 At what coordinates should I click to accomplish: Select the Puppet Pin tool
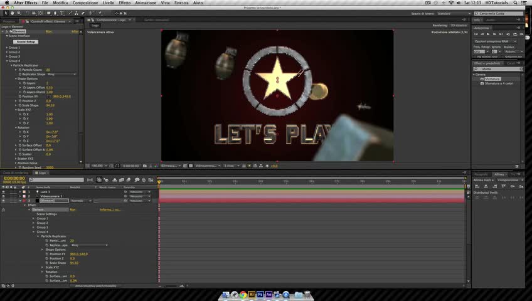100,13
